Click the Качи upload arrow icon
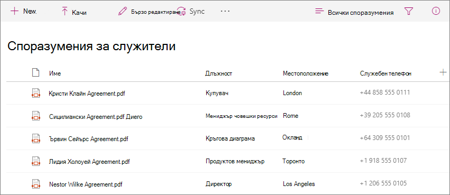Screen dimensions: 450x195 65,12
